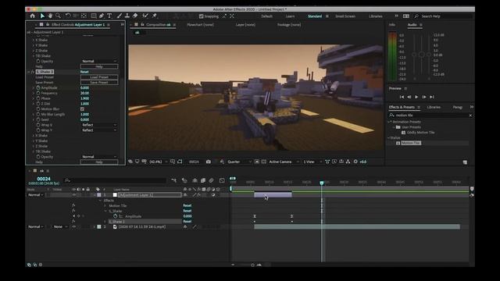This screenshot has width=500, height=281.
Task: Select the Type text tool
Action: click(109, 16)
